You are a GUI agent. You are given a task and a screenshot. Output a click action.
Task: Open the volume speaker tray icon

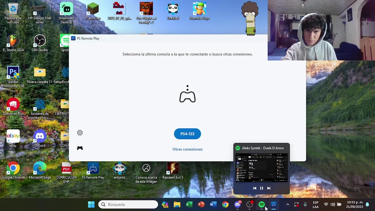pyautogui.click(x=333, y=205)
